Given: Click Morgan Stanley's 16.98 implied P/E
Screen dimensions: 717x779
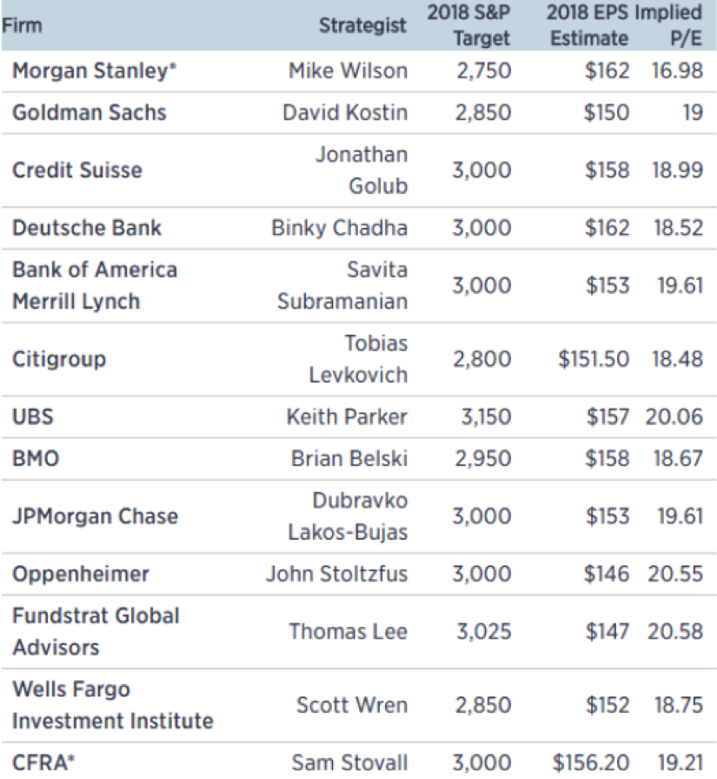Looking at the screenshot, I should pos(677,70).
